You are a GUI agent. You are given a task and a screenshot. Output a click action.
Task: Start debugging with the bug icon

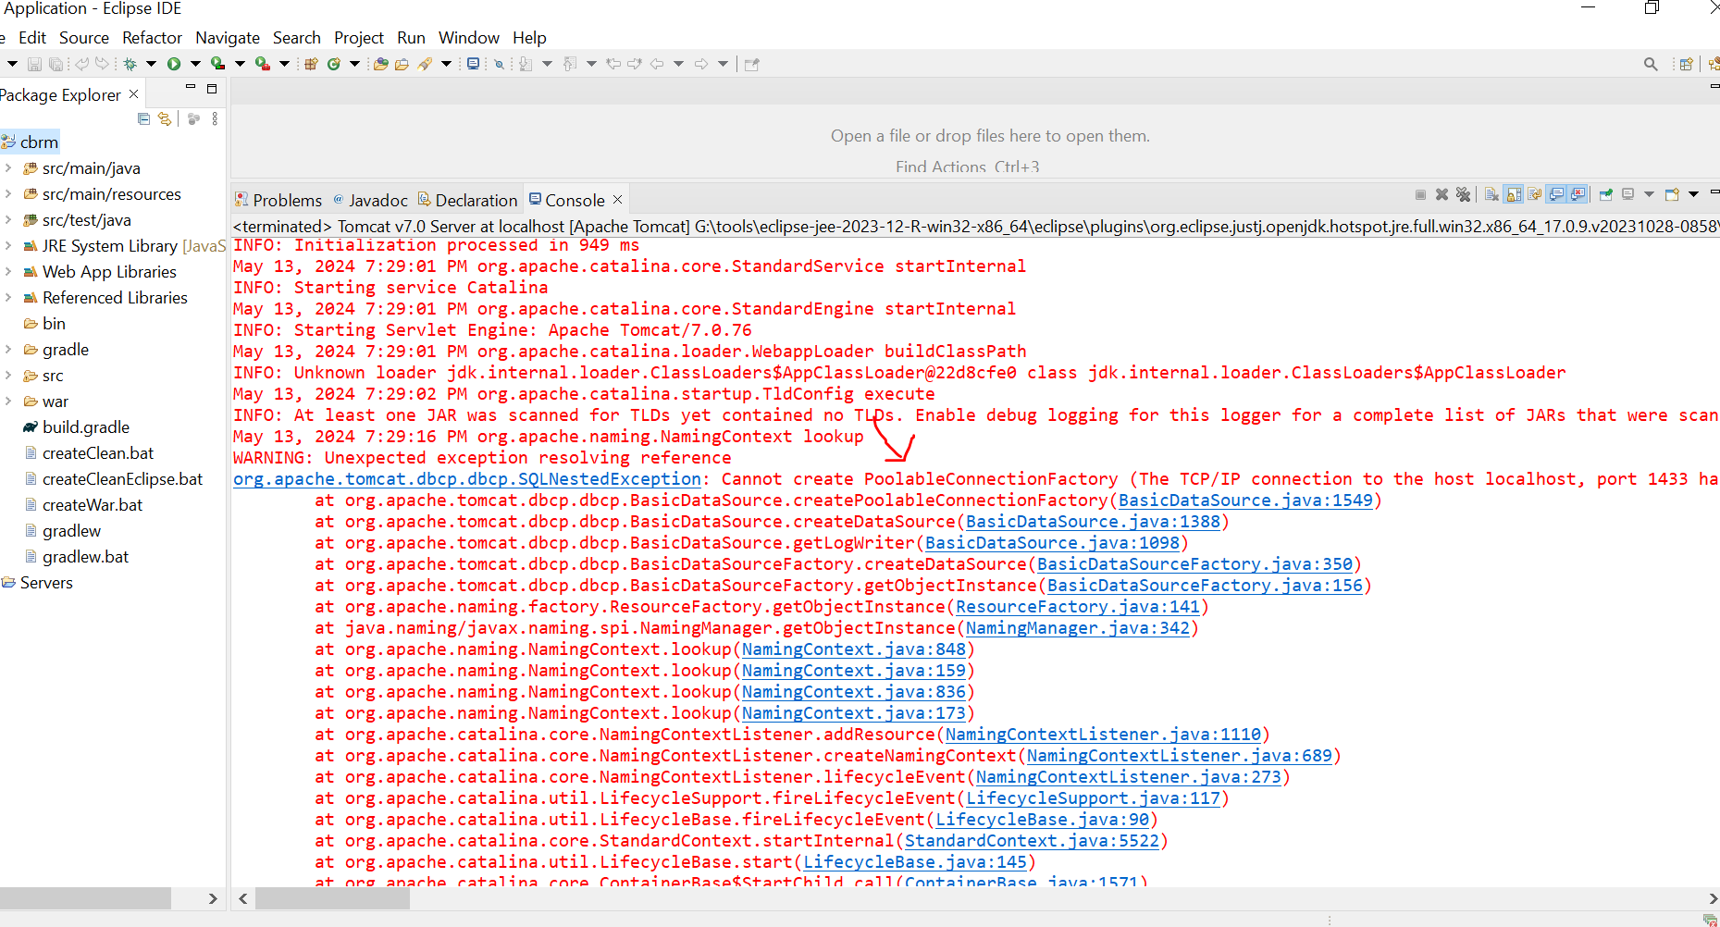point(130,64)
